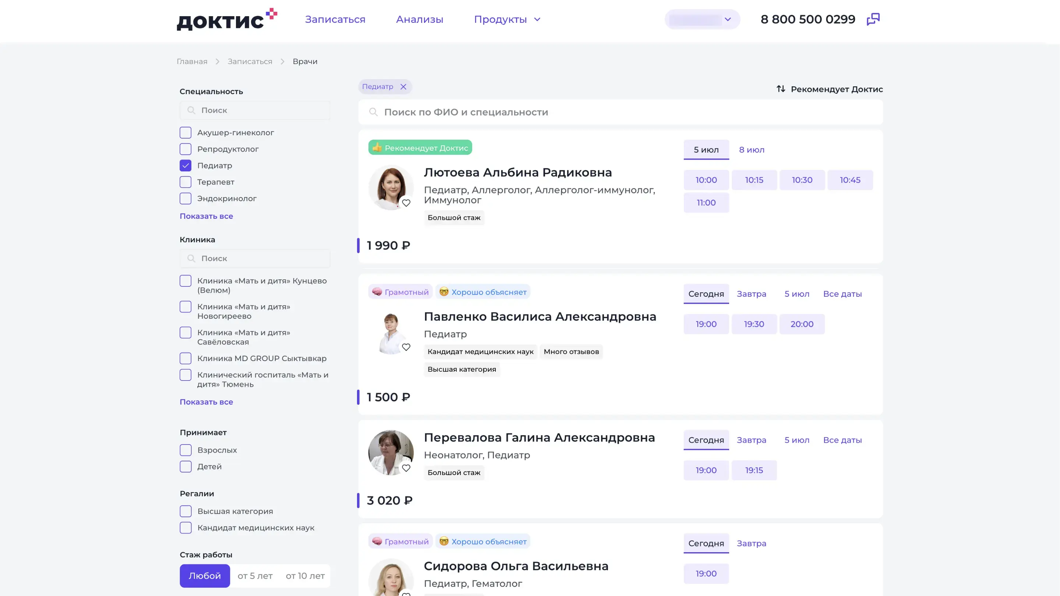
Task: Check the Терапевт specialty checkbox
Action: (x=185, y=182)
